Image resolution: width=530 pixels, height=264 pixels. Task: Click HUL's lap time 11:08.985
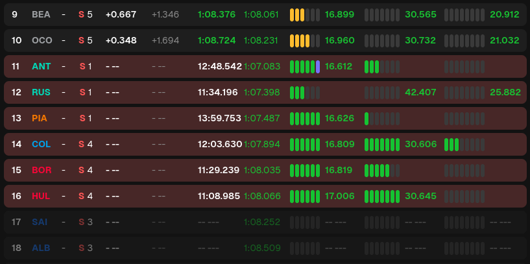(x=219, y=196)
